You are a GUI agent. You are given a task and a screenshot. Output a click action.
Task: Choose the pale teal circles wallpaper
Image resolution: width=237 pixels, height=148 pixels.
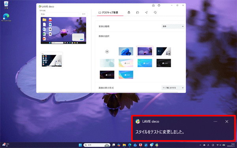click(107, 63)
